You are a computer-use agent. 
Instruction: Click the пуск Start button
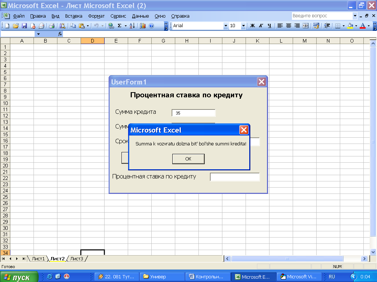tap(19, 277)
